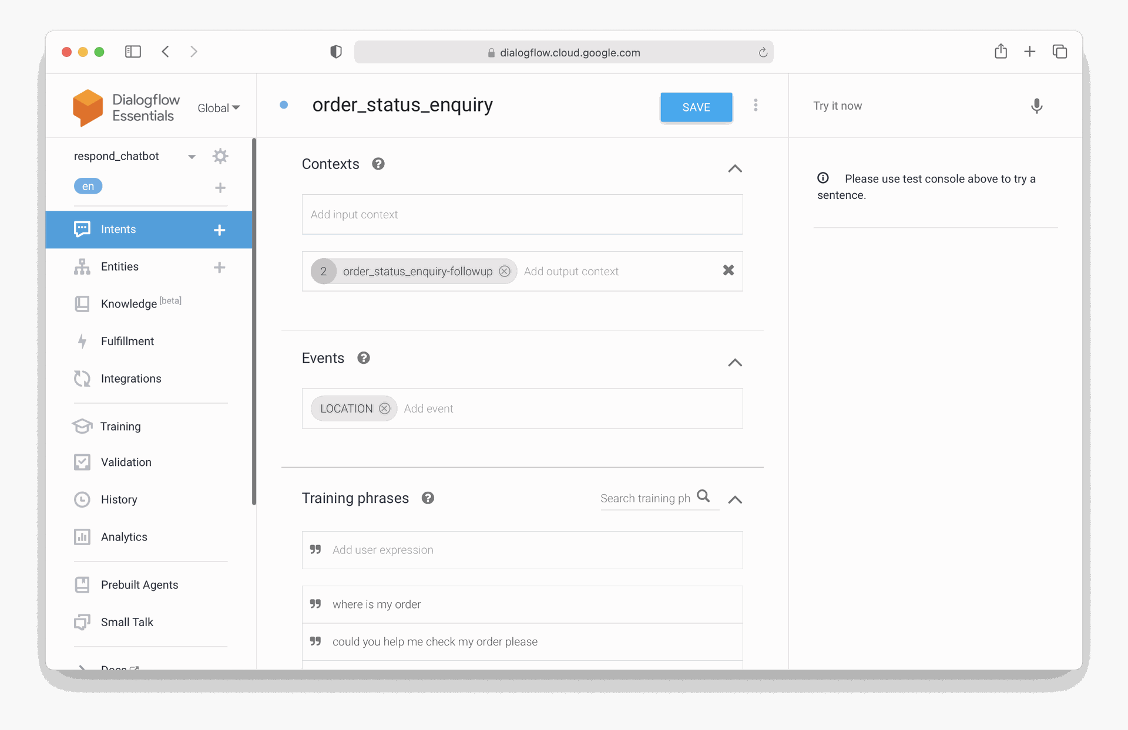The image size is (1128, 730).
Task: Collapse the Events section
Action: [x=734, y=363]
